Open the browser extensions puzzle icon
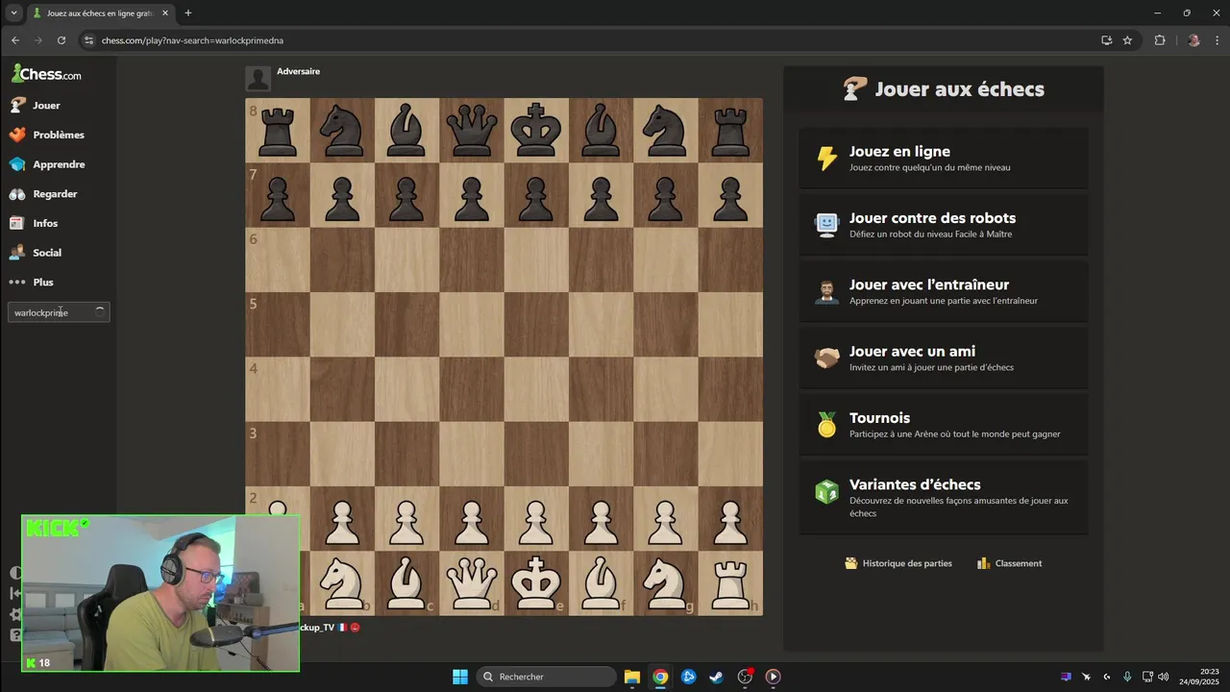The image size is (1230, 692). pyautogui.click(x=1160, y=40)
